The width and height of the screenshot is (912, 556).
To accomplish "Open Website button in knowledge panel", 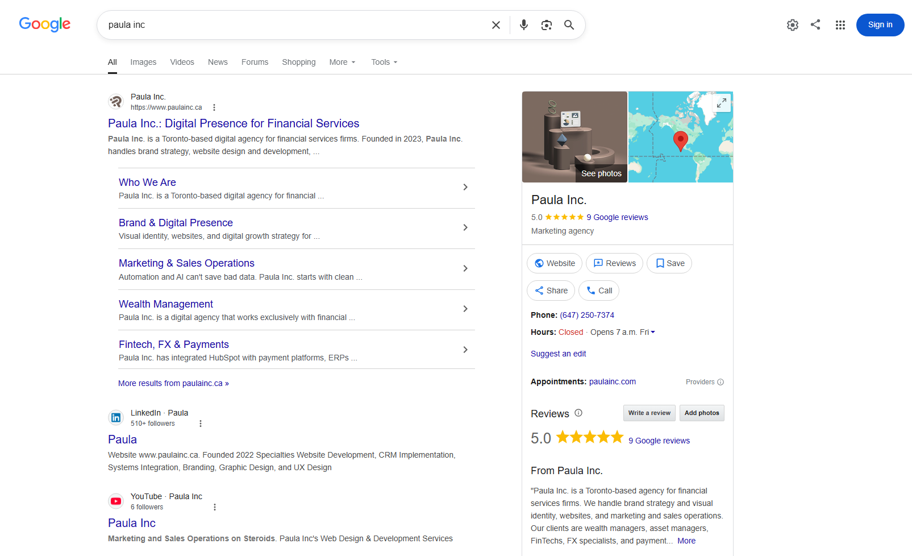I will (x=555, y=263).
